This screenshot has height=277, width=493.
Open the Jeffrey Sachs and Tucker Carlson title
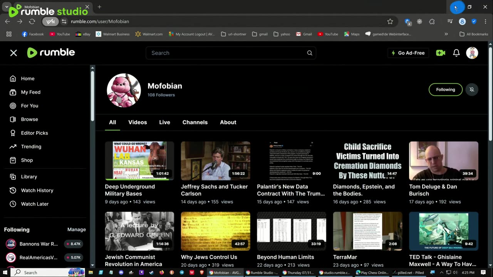[x=215, y=190]
